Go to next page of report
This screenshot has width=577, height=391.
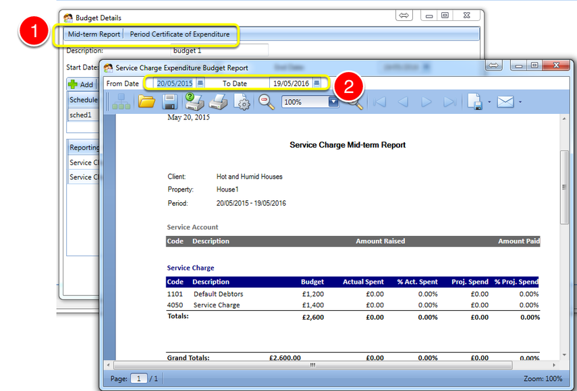pos(426,102)
